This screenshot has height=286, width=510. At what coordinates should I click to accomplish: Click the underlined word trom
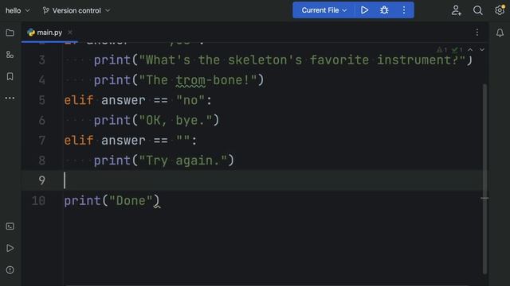pos(190,80)
